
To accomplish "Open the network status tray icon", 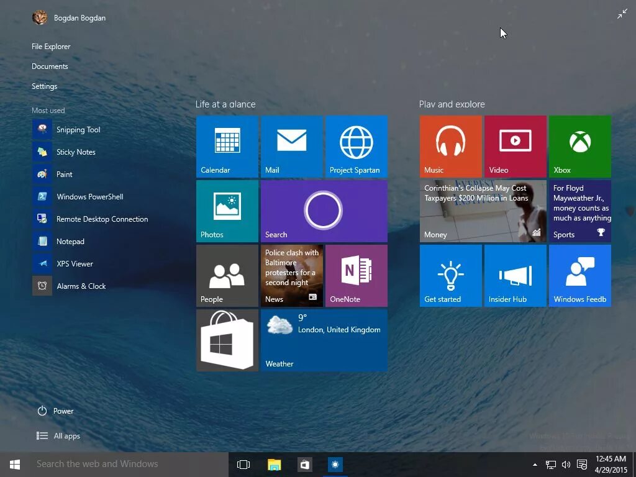I will pyautogui.click(x=550, y=465).
